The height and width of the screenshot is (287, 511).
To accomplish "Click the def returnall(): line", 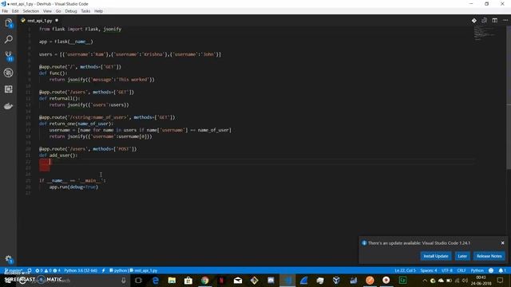I will click(x=59, y=98).
